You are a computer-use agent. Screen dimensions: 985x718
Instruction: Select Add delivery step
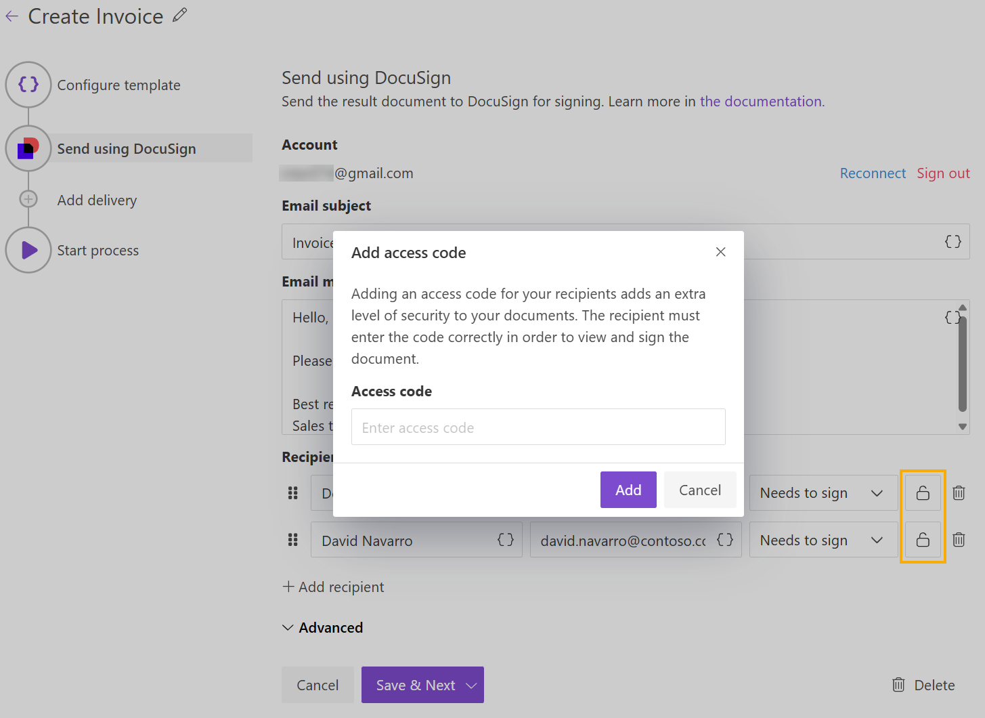point(97,200)
